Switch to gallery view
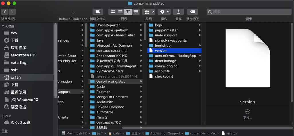Viewport: 294px width, 136px height. tap(136, 12)
